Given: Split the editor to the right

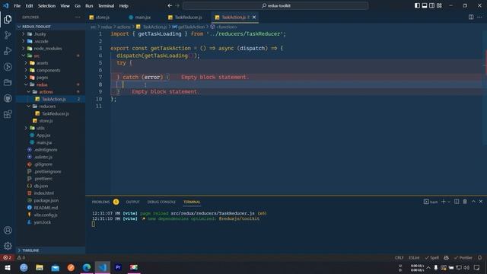Looking at the screenshot, I should coord(471,17).
